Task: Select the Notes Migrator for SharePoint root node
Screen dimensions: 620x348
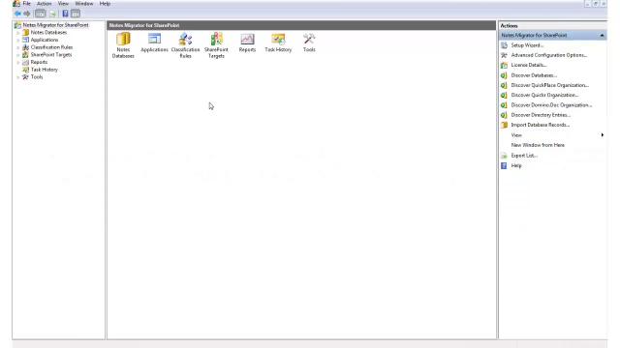Action: 55,25
